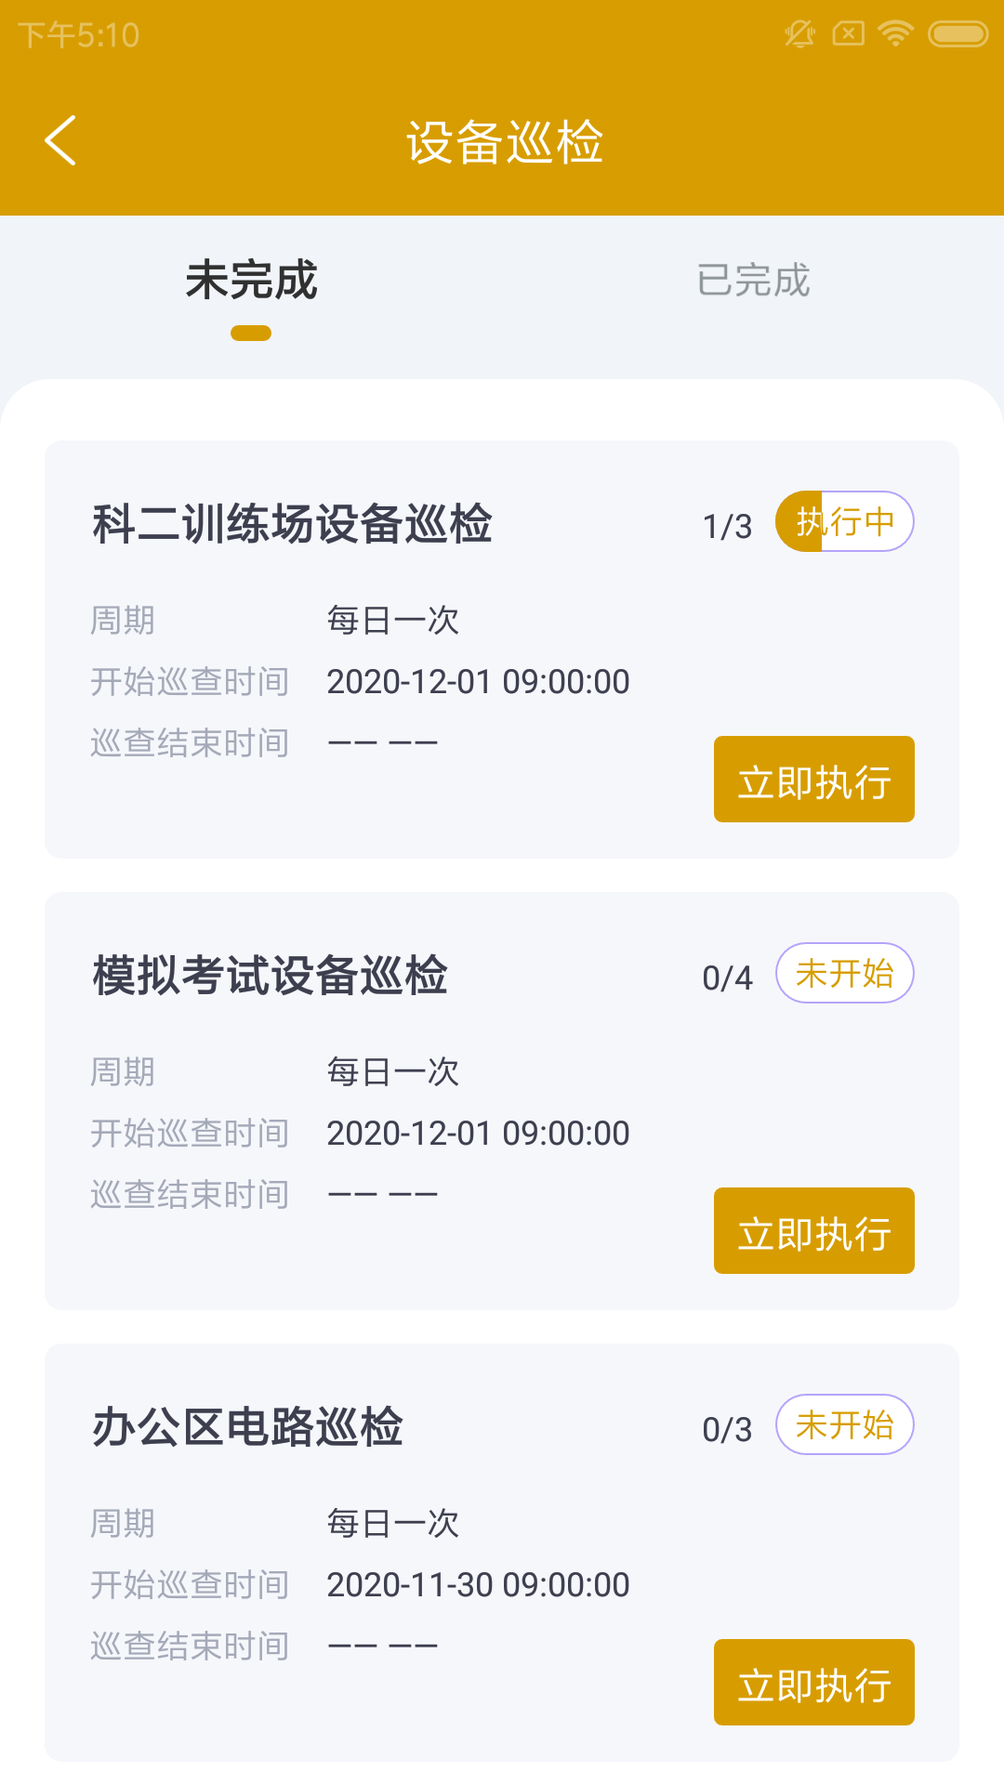
Task: Tap the 0/4 progress counter
Action: pos(727,977)
